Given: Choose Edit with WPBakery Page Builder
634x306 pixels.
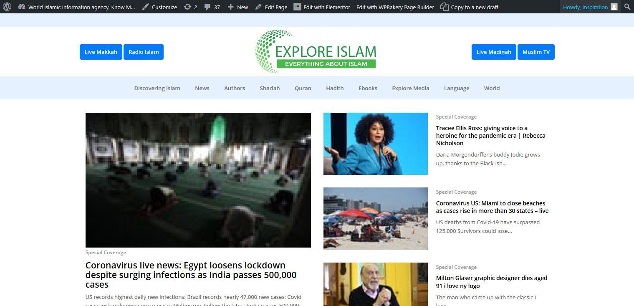Looking at the screenshot, I should 395,7.
